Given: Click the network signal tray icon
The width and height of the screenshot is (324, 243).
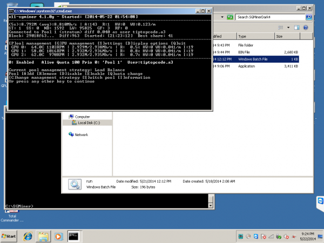Looking at the screenshot, I should click(271, 236).
